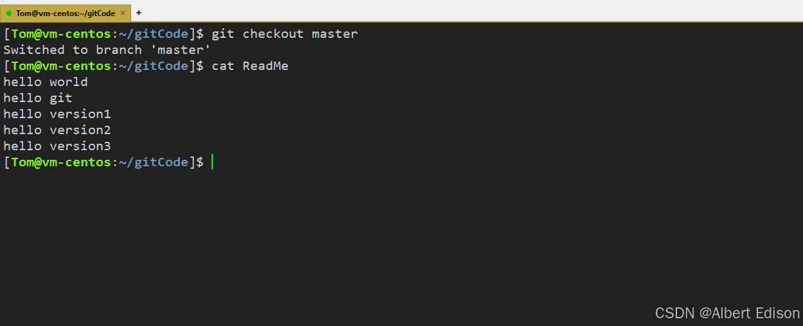Open a new terminal tab with plus
This screenshot has height=326, width=803.
[139, 13]
